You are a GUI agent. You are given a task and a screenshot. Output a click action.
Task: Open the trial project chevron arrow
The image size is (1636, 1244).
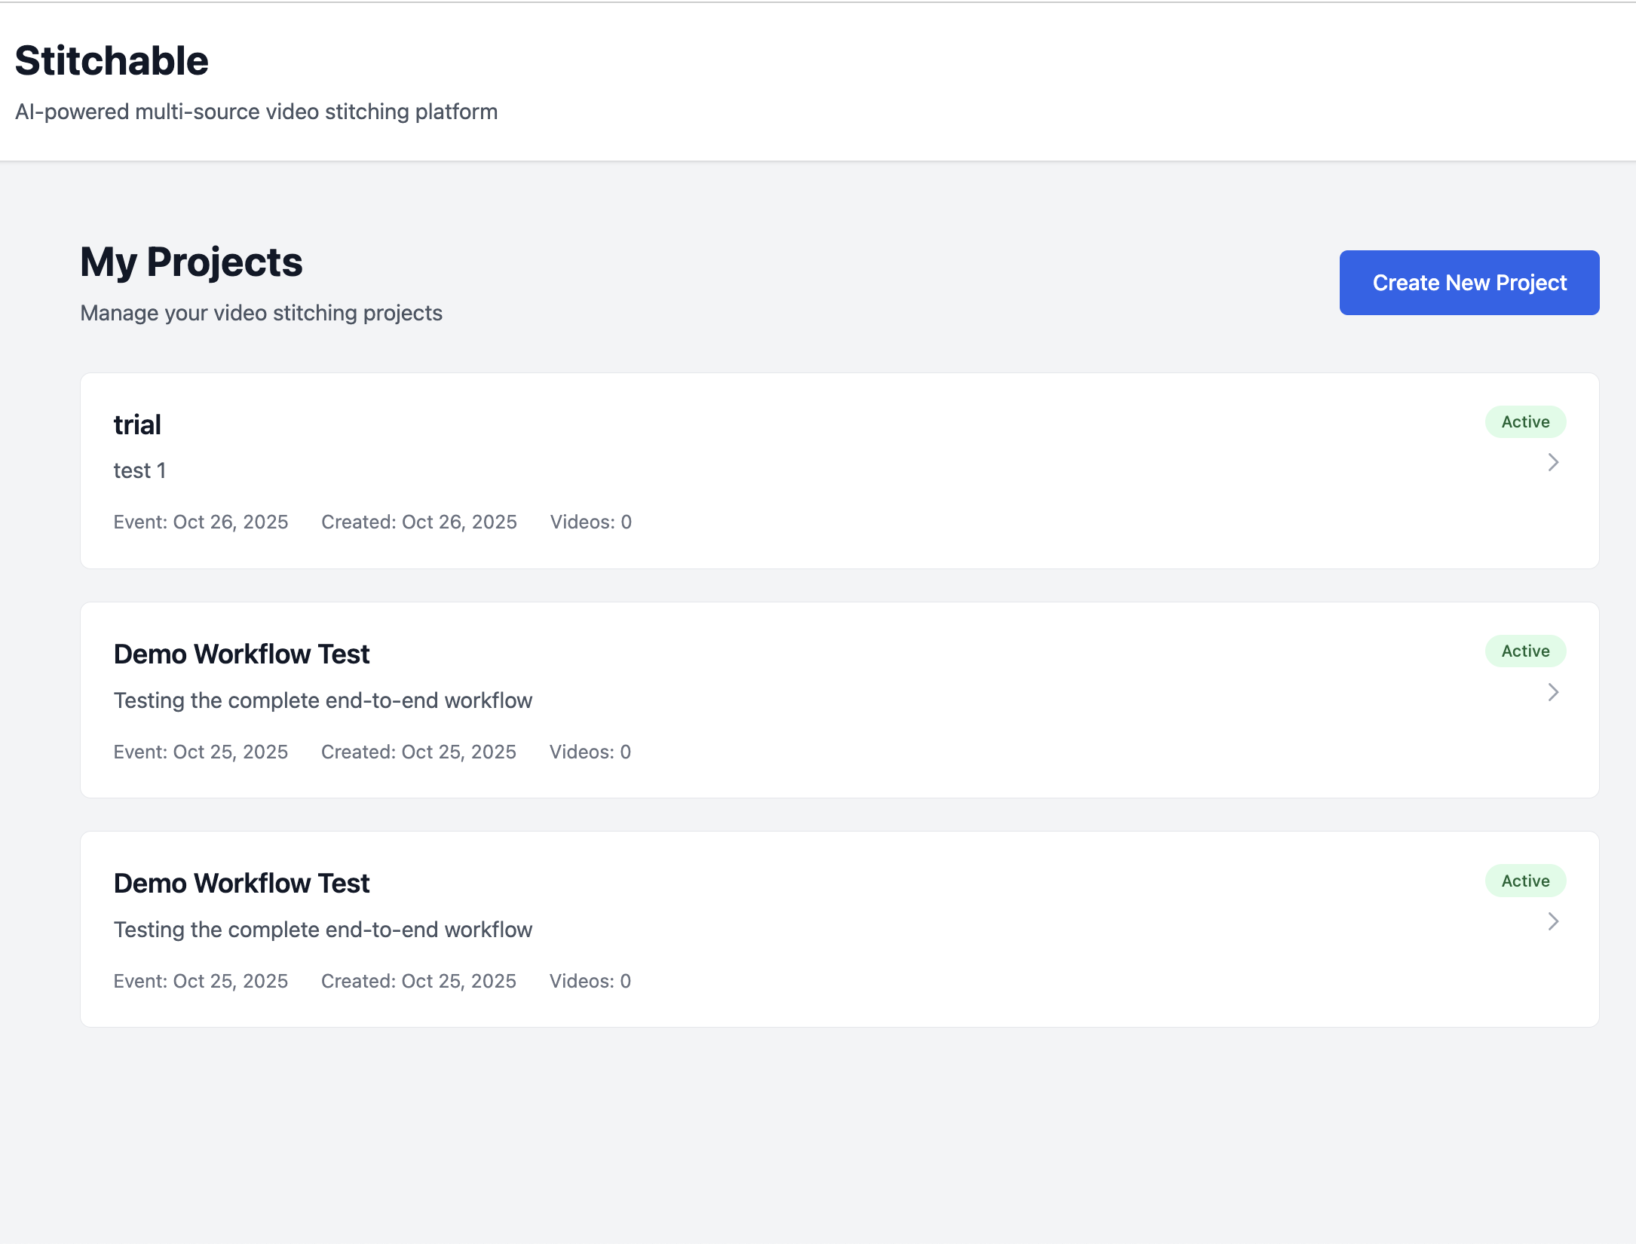pos(1552,462)
